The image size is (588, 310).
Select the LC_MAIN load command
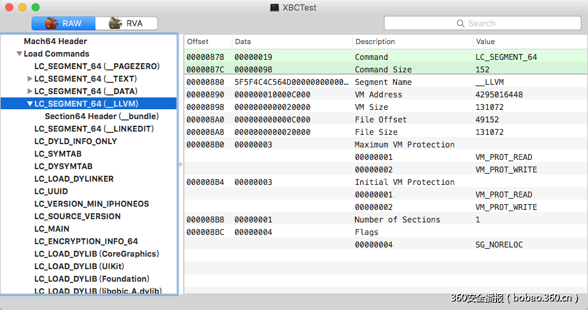(x=53, y=229)
